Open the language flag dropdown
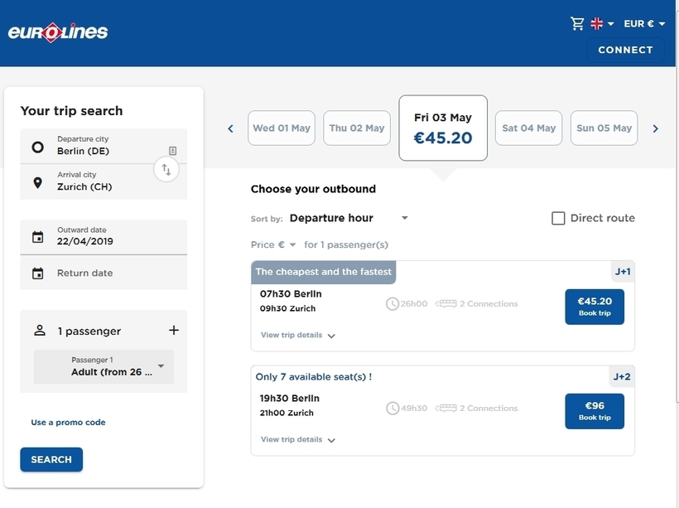 (602, 24)
